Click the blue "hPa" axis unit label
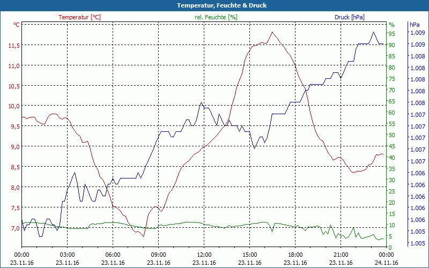The height and width of the screenshot is (268, 429). click(415, 25)
